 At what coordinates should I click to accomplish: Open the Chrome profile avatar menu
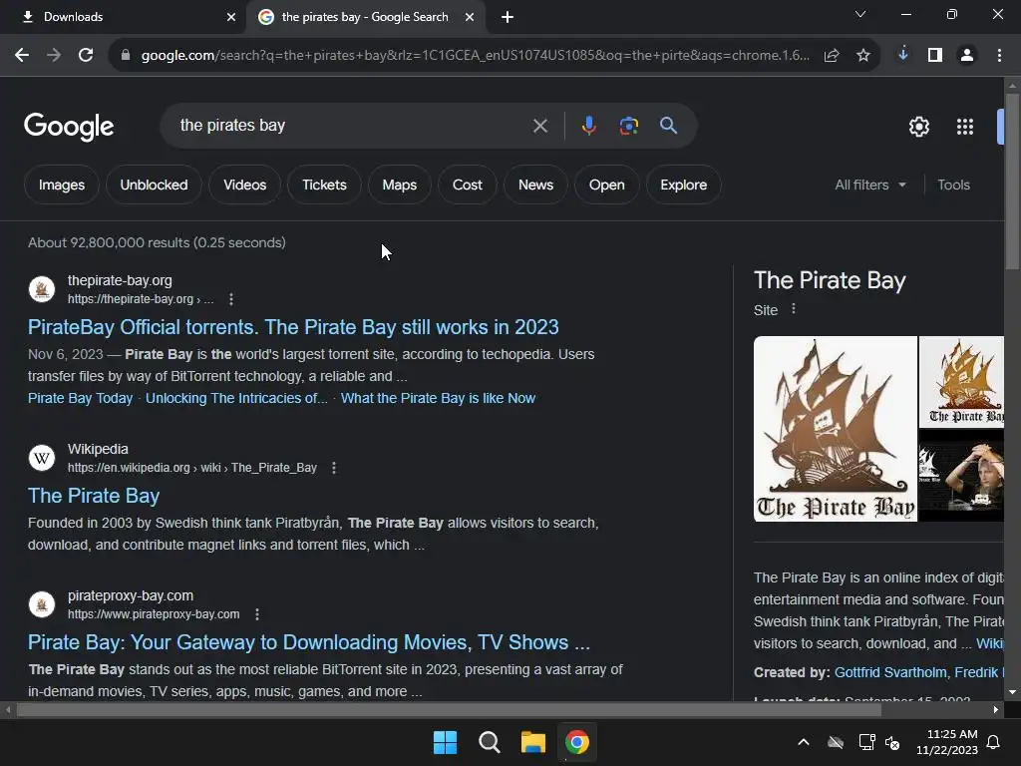click(967, 56)
